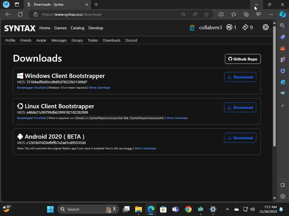Open Google Chrome from taskbar
Viewport: 289px width, 216px height.
[188, 209]
